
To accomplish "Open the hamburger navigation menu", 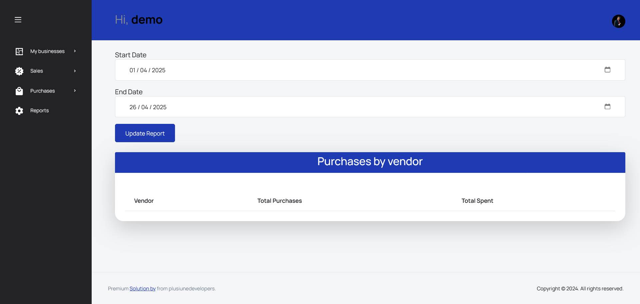I will [18, 20].
